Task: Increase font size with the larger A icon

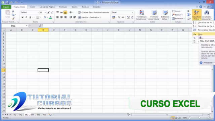Action: [x=48, y=12]
